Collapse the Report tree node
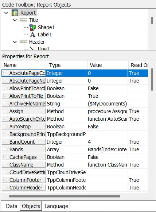This screenshot has width=156, height=212. pos(6,13)
